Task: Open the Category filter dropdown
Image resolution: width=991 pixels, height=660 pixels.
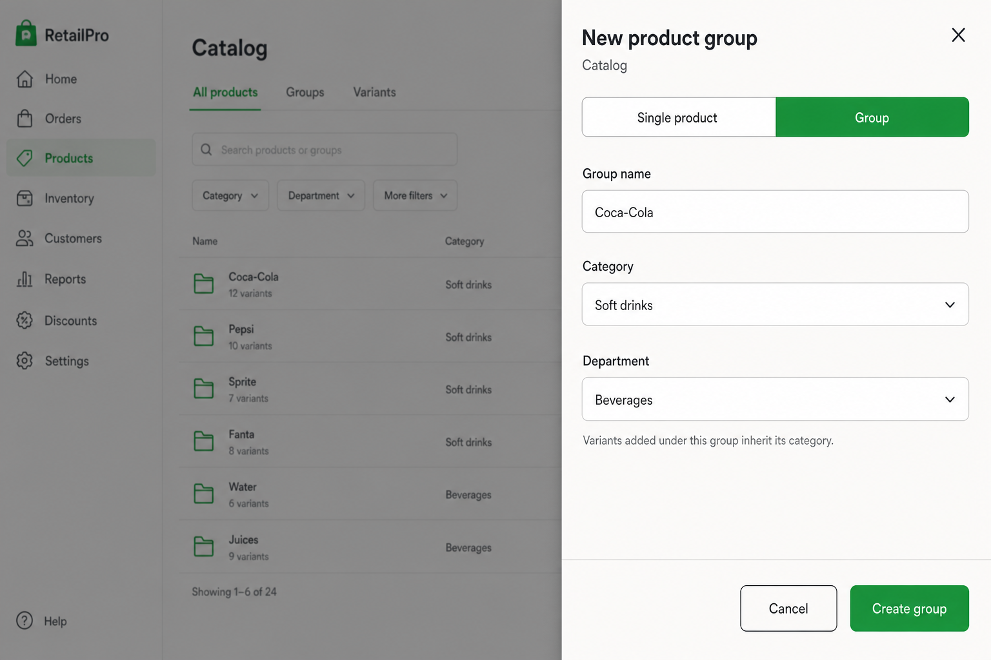Action: point(230,195)
